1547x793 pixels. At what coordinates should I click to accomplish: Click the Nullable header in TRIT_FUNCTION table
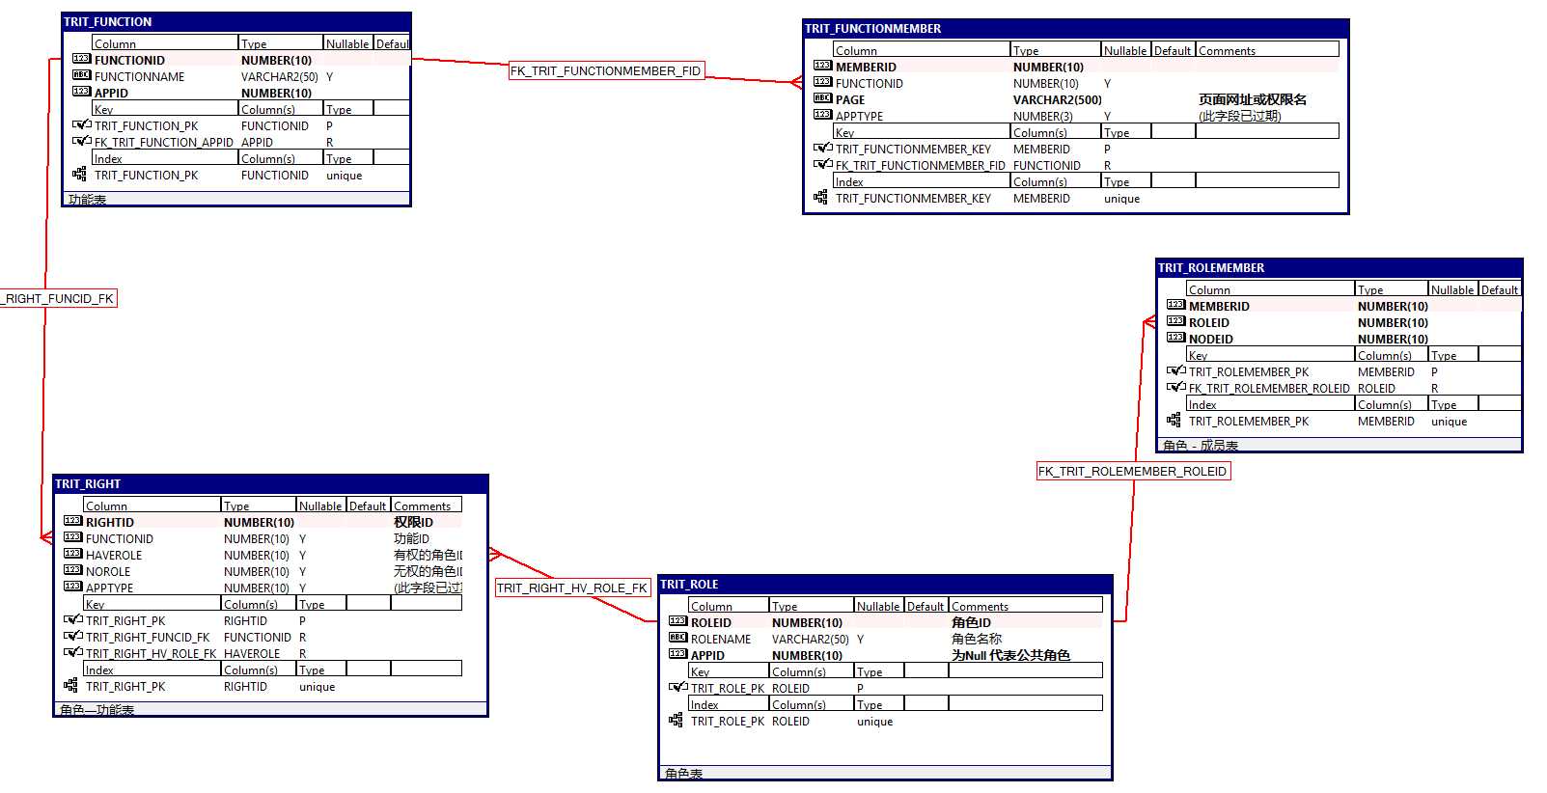pyautogui.click(x=347, y=43)
